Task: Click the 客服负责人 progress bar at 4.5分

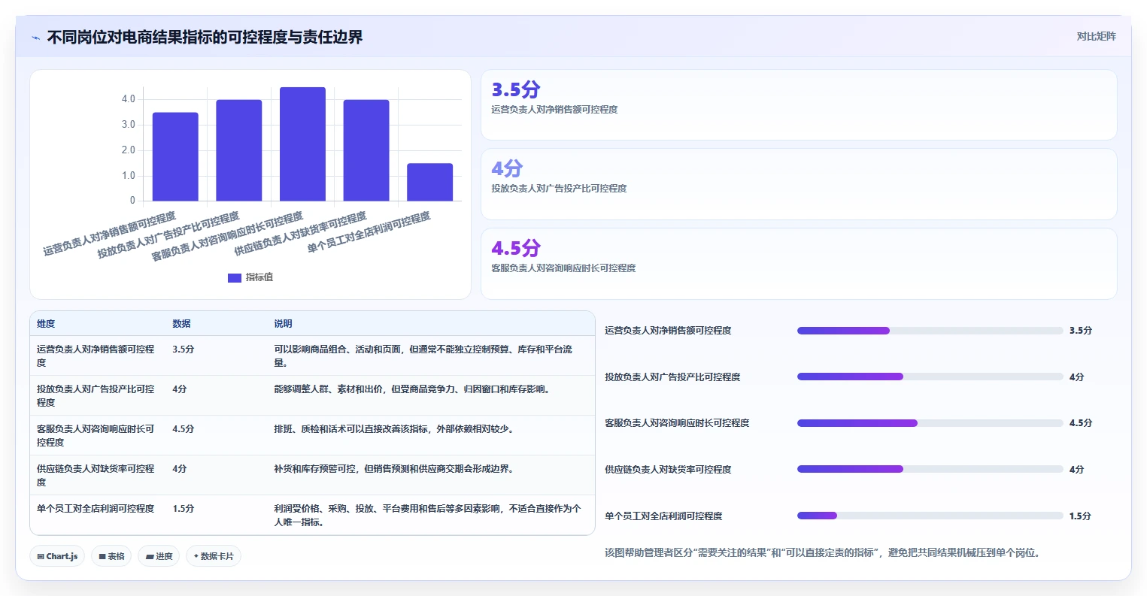Action: point(930,423)
